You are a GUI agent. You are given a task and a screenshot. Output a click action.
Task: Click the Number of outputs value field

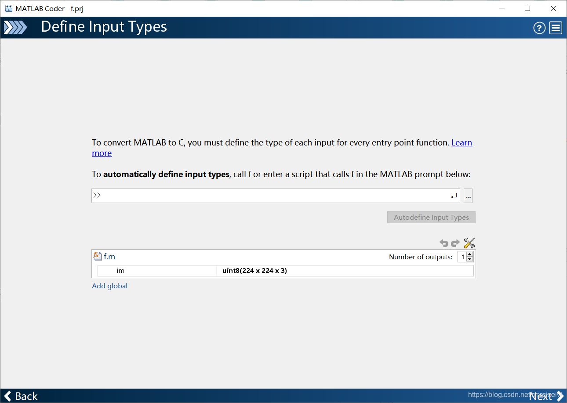(x=462, y=257)
